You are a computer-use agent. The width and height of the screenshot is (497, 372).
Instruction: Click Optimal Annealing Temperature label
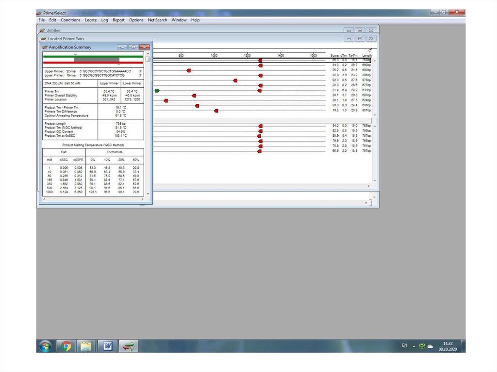[66, 115]
